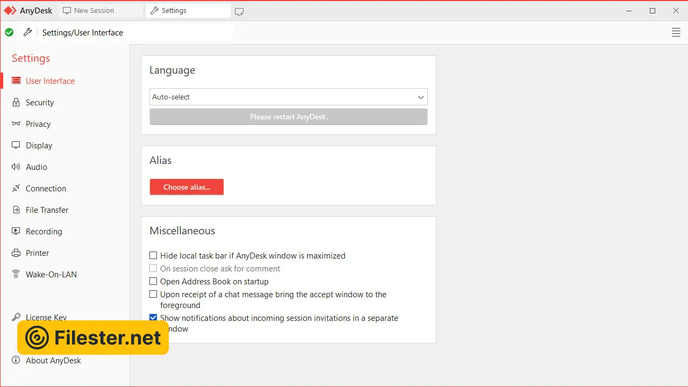Screen dimensions: 688x387
Task: Click the new session monitor plus icon
Action: pyautogui.click(x=239, y=11)
